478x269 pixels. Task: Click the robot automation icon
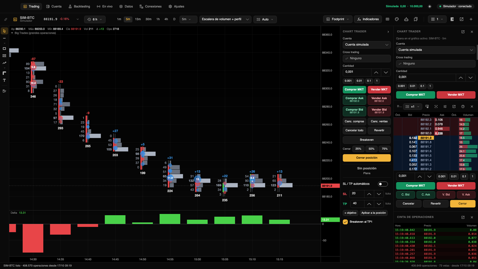click(x=406, y=19)
